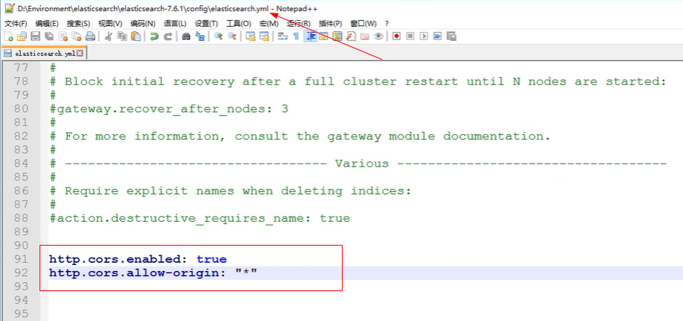Screen dimensions: 683x321
Task: Click the Close document toolbar icon
Action: 63,37
